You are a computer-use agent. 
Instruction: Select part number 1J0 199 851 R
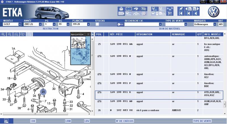[x=120, y=92]
